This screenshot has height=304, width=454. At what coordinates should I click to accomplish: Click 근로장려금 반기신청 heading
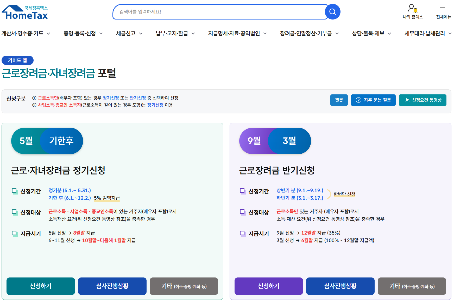277,170
